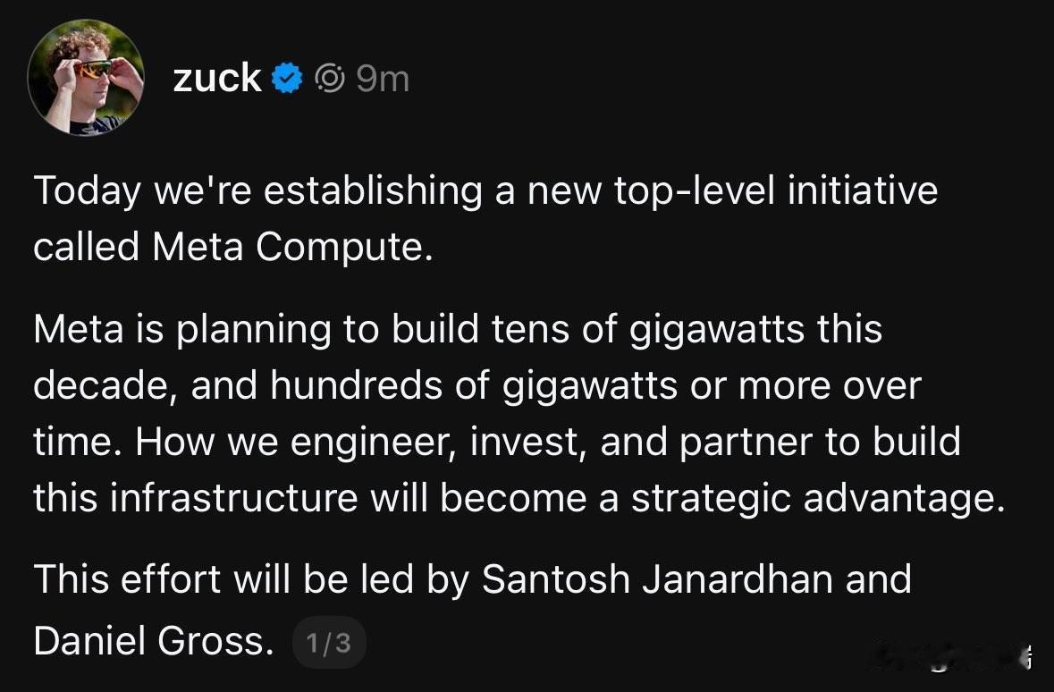Click the word establishing in the post
The height and width of the screenshot is (692, 1054).
(363, 191)
